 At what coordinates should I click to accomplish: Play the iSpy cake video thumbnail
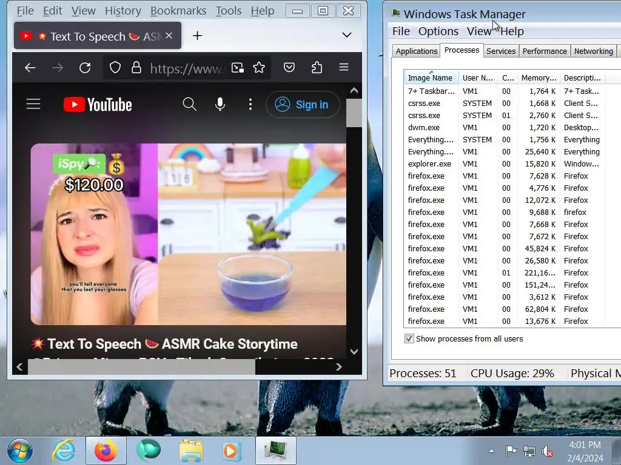pos(189,234)
